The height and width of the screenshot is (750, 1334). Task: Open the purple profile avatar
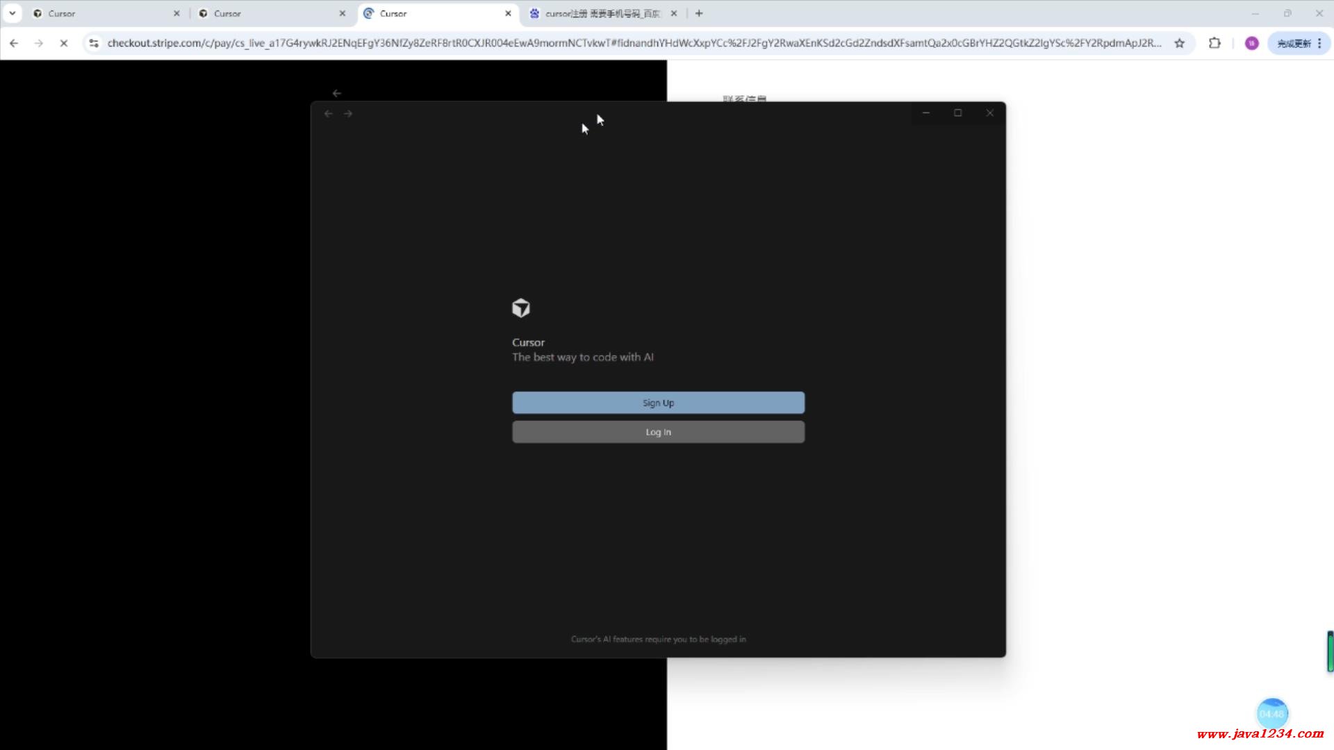(1251, 43)
